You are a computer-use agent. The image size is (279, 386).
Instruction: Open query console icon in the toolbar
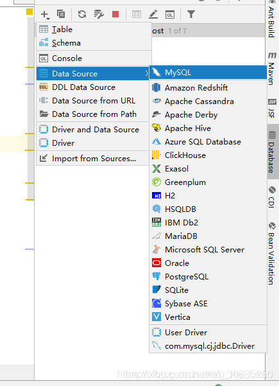[x=170, y=15]
